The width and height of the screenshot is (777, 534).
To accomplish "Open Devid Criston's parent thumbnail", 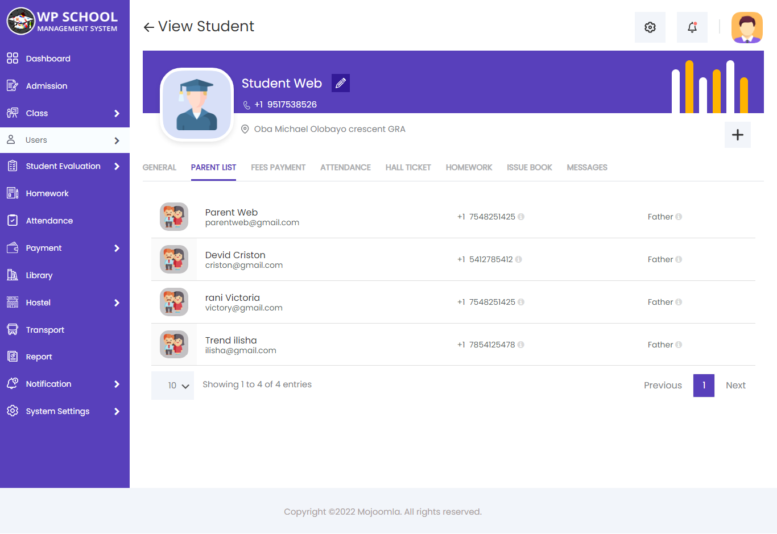I will pyautogui.click(x=174, y=259).
